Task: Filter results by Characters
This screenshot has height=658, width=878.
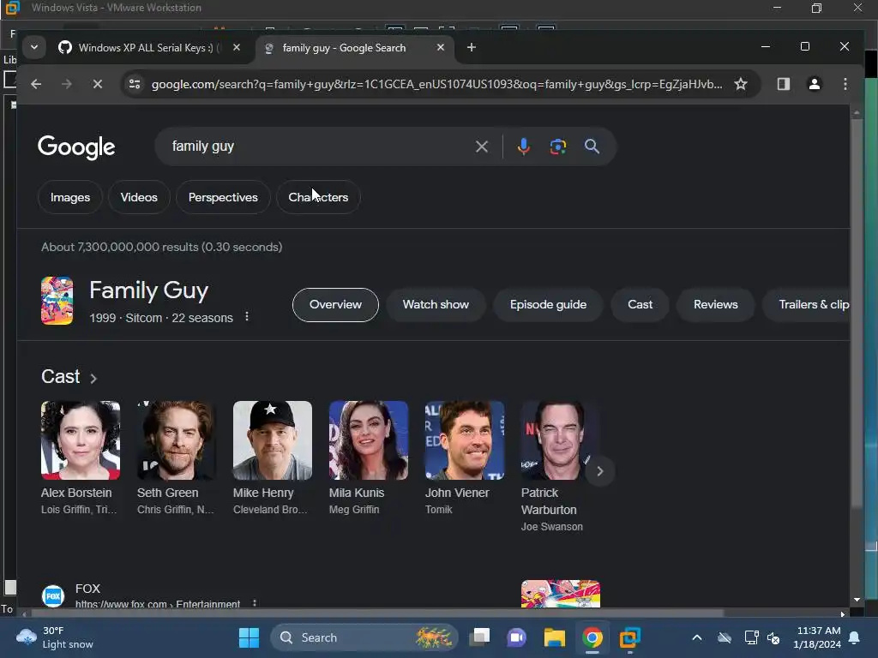Action: tap(318, 197)
